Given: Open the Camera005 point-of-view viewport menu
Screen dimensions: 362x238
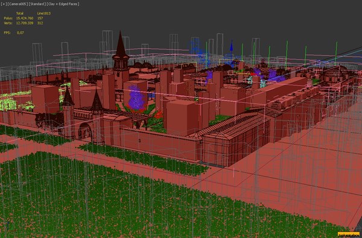Looking at the screenshot, I should (17, 4).
